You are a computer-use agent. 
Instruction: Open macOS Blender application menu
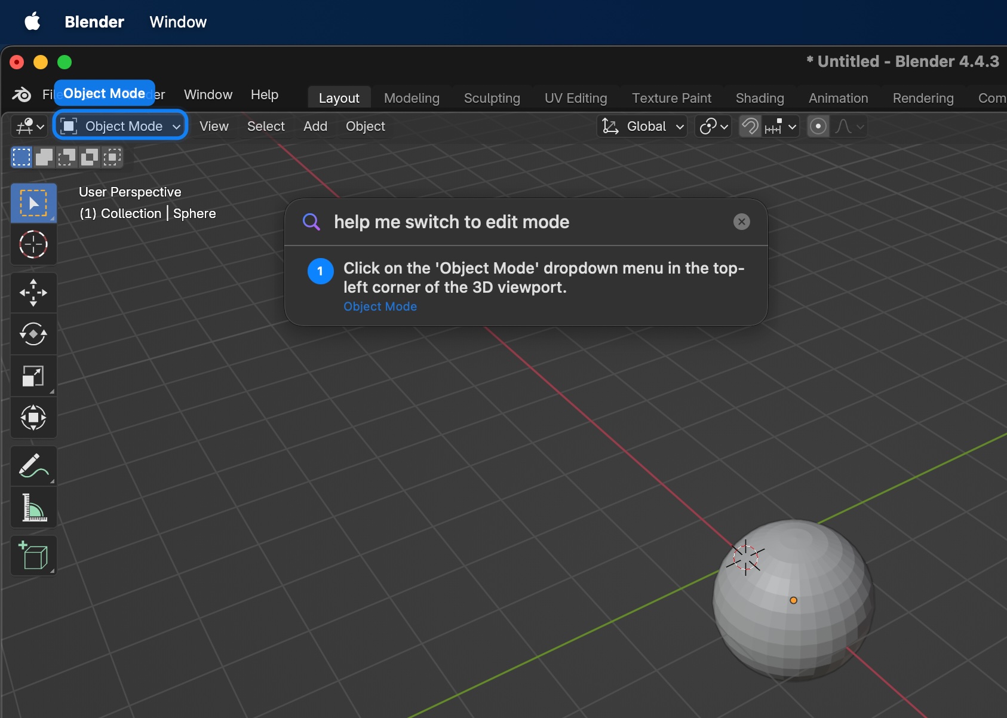94,22
